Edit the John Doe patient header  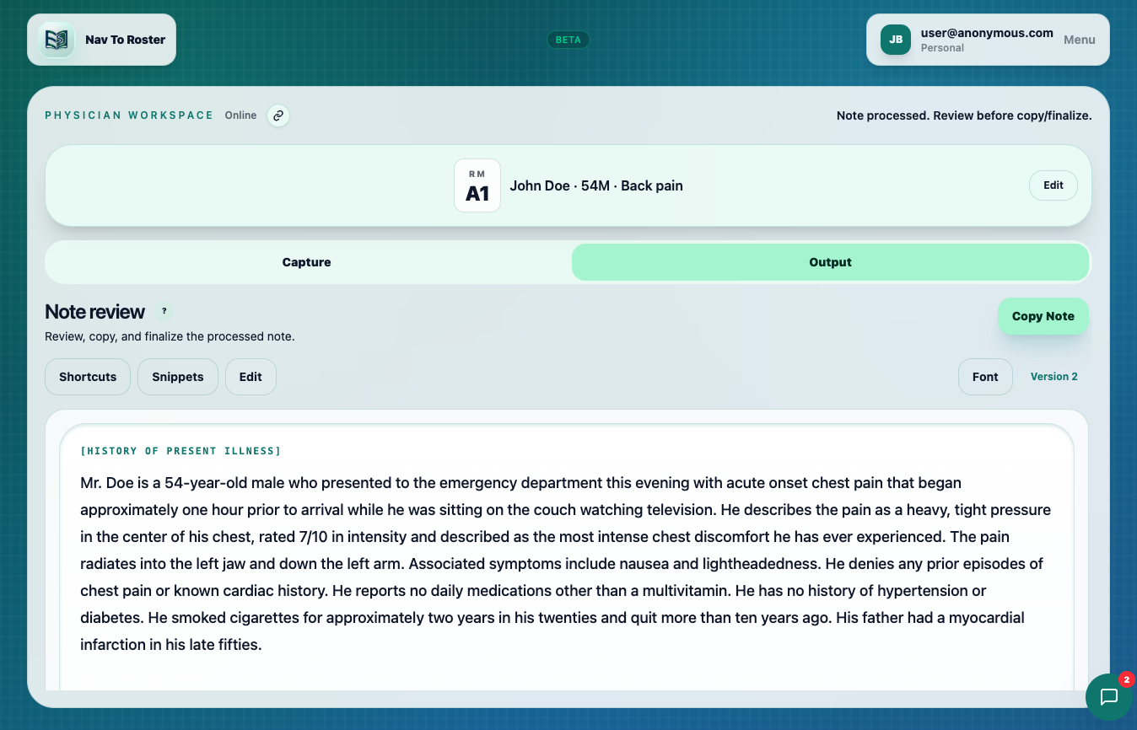click(1053, 185)
